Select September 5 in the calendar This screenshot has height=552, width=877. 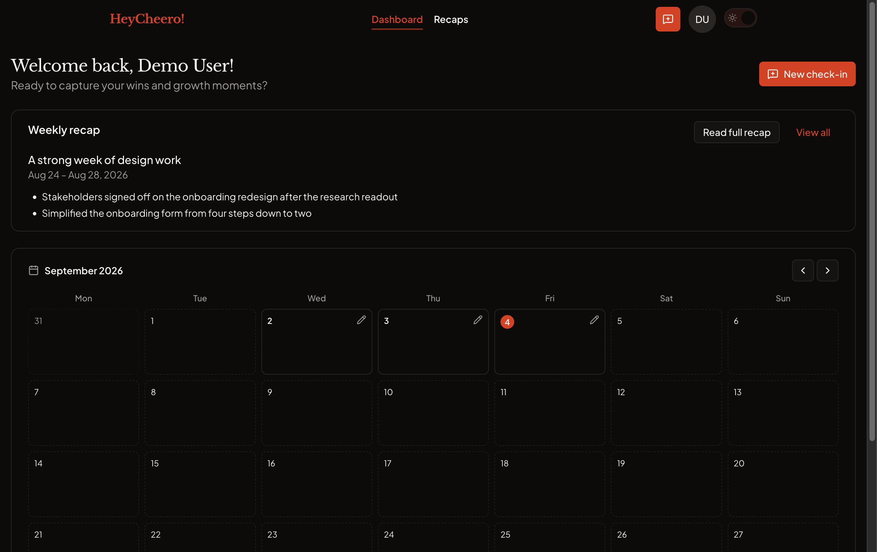[666, 341]
